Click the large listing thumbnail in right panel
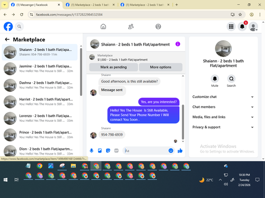The height and width of the screenshot is (198, 265). tap(223, 49)
